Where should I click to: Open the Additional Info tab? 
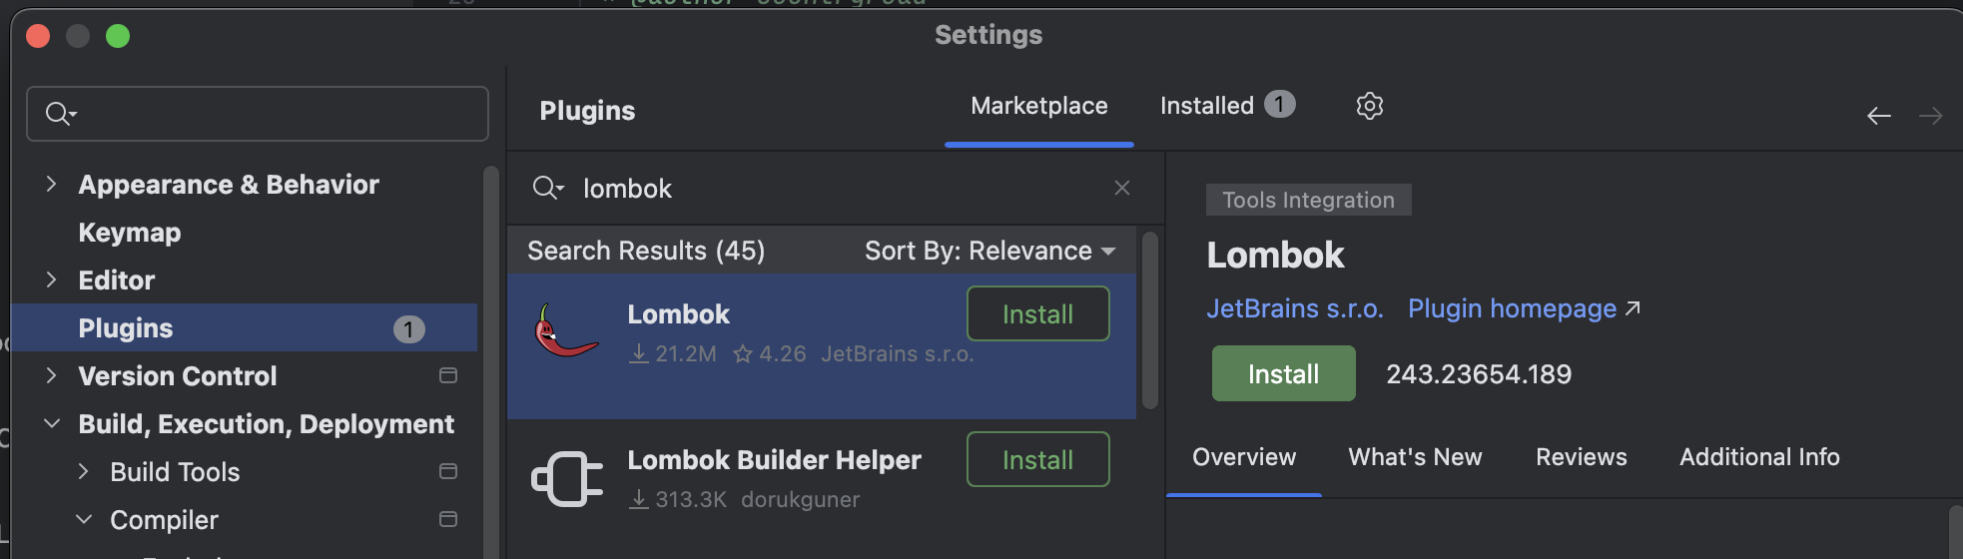(1759, 457)
